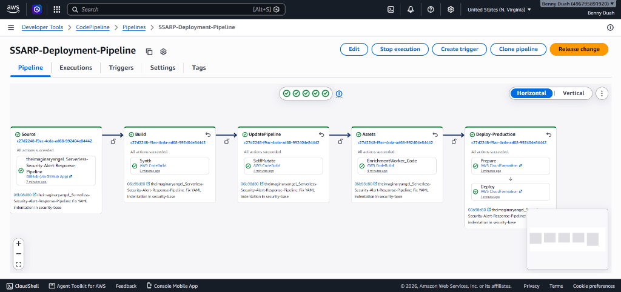Image resolution: width=621 pixels, height=292 pixels.
Task: Switch to the Settings tab
Action: [163, 68]
